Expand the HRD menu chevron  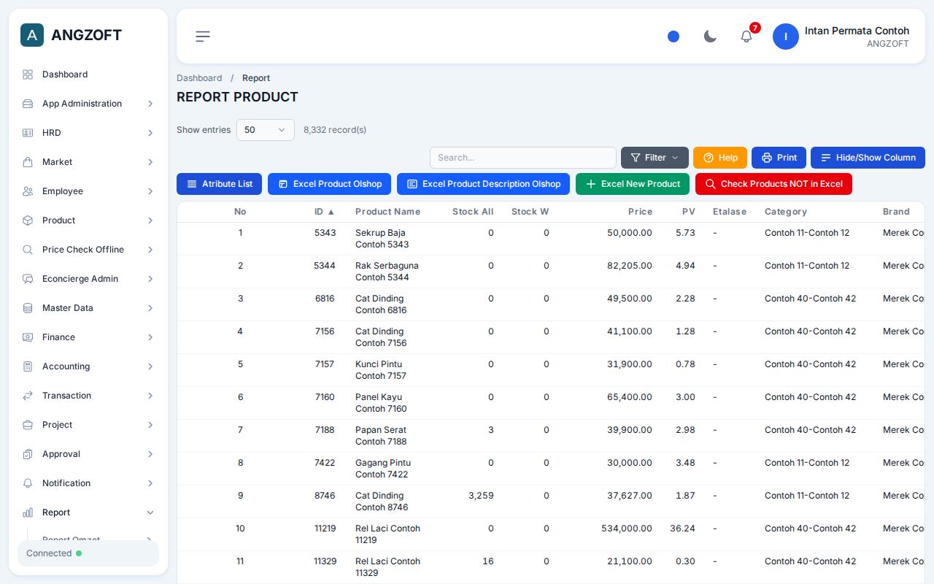coord(150,133)
